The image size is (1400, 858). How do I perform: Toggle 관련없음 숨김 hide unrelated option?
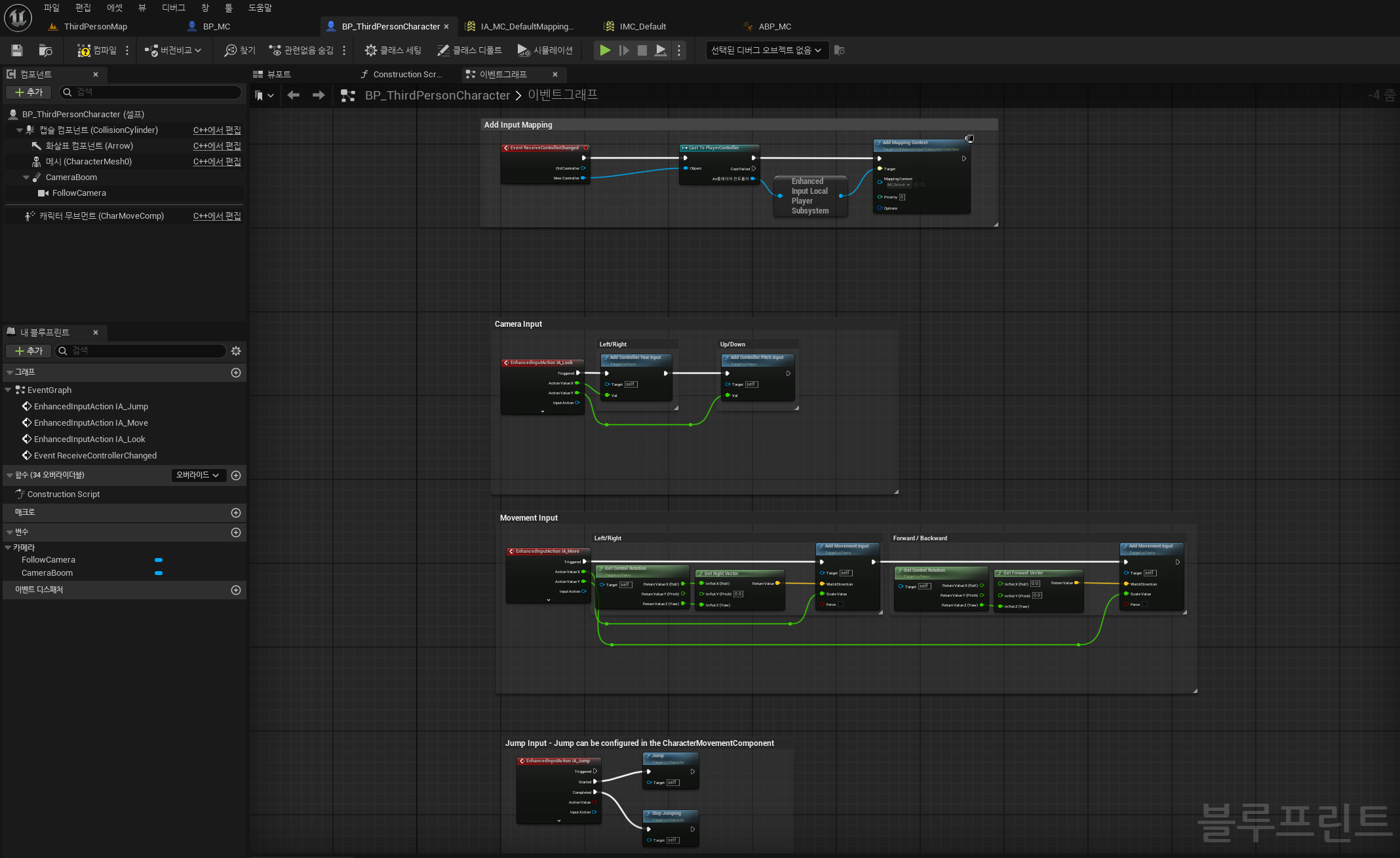(x=301, y=50)
